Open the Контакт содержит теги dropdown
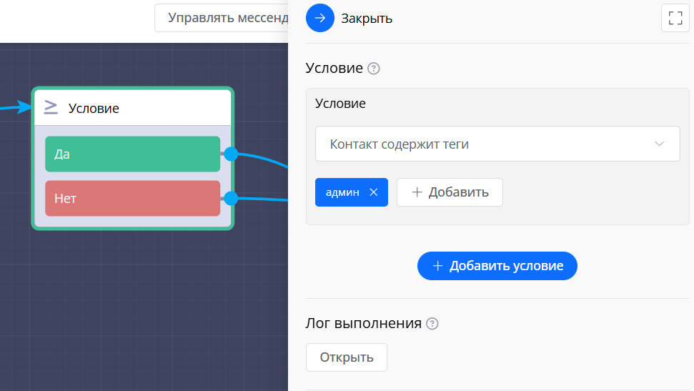 [486, 144]
